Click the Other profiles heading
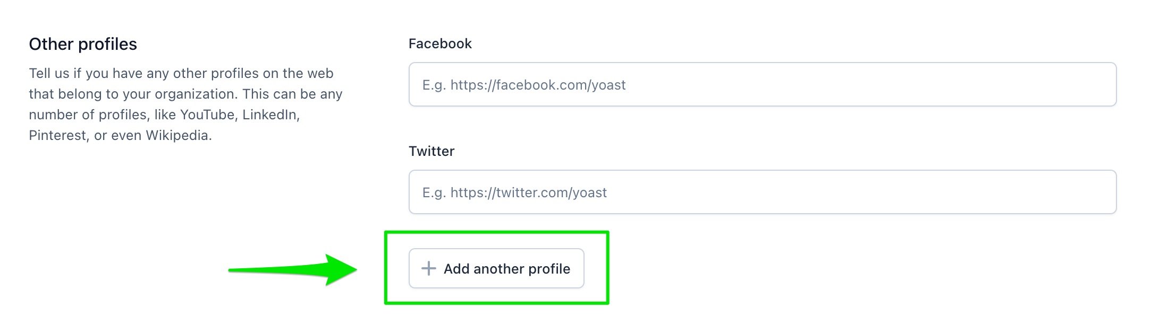This screenshot has width=1151, height=316. point(82,44)
